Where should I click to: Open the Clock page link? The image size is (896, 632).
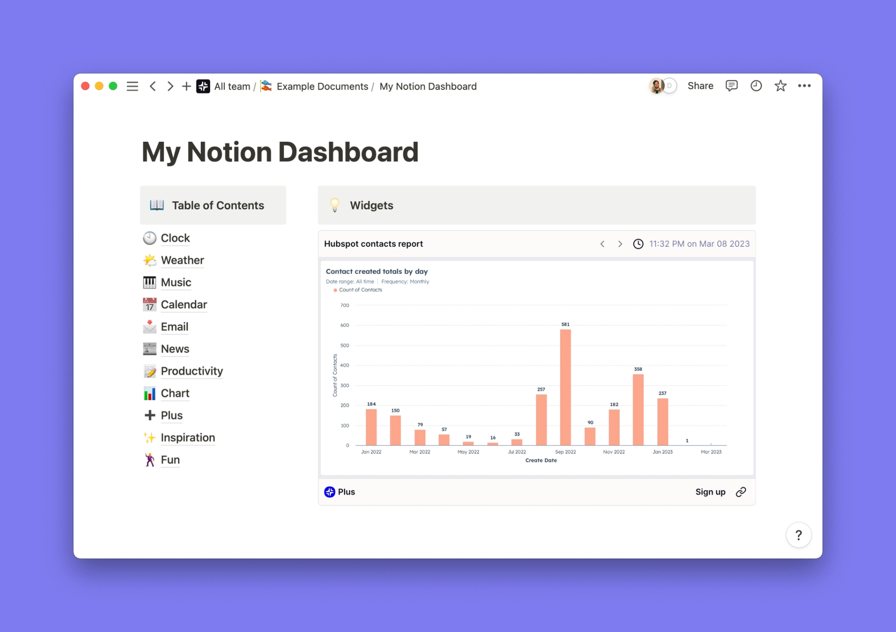(175, 238)
